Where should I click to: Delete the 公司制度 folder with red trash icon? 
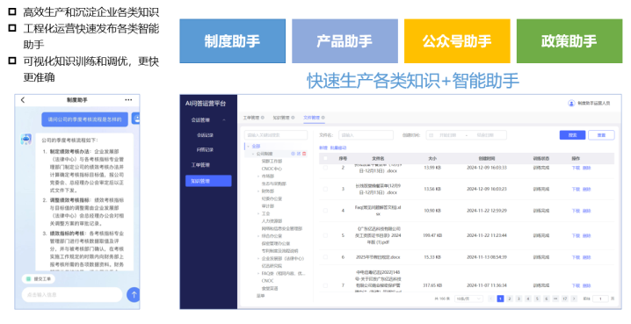(x=304, y=154)
